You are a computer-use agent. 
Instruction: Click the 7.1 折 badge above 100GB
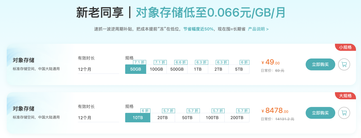(x=160, y=62)
